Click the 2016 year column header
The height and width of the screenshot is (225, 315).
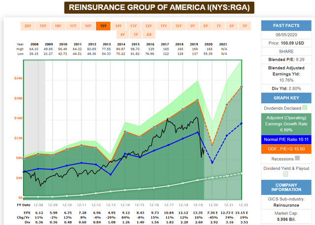point(150,44)
